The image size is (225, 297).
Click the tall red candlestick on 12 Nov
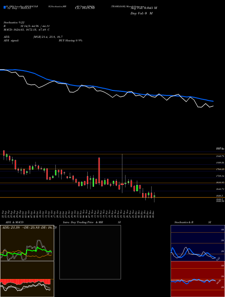click(99, 171)
